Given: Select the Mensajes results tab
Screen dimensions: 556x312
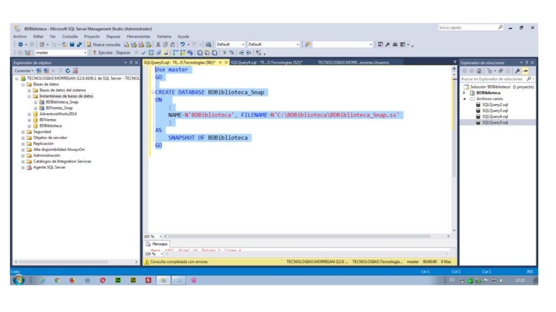Looking at the screenshot, I should pos(157,244).
